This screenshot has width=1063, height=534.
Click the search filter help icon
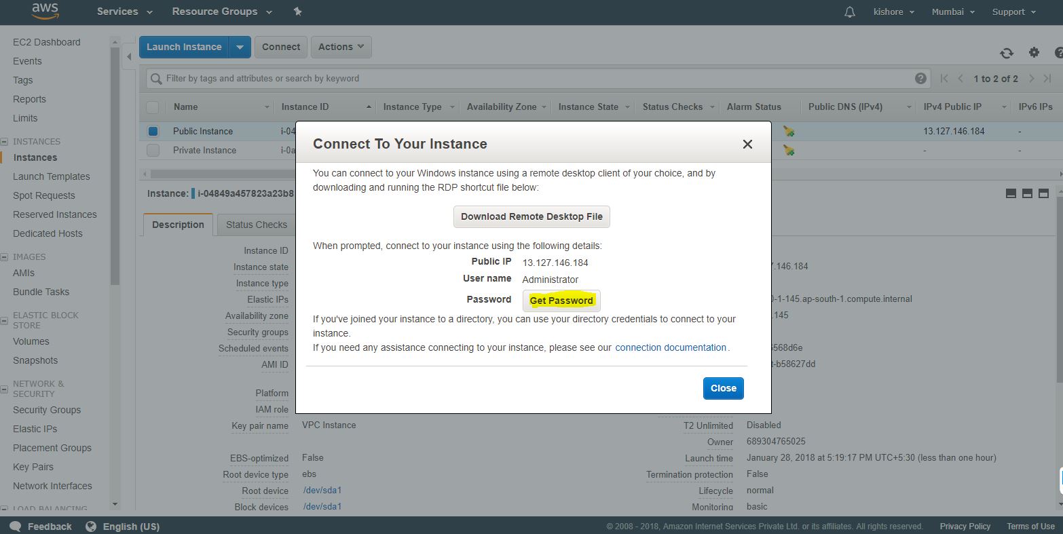point(920,78)
